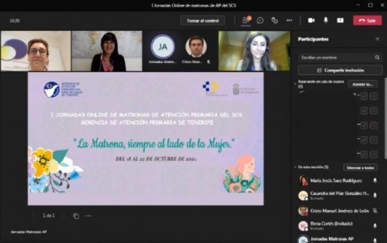
Task: Click the Salir leave button
Action: [x=367, y=20]
